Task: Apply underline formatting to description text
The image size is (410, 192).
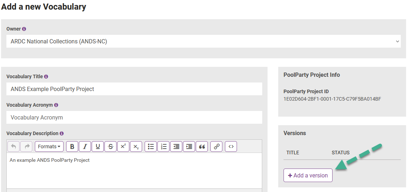Action: point(98,146)
